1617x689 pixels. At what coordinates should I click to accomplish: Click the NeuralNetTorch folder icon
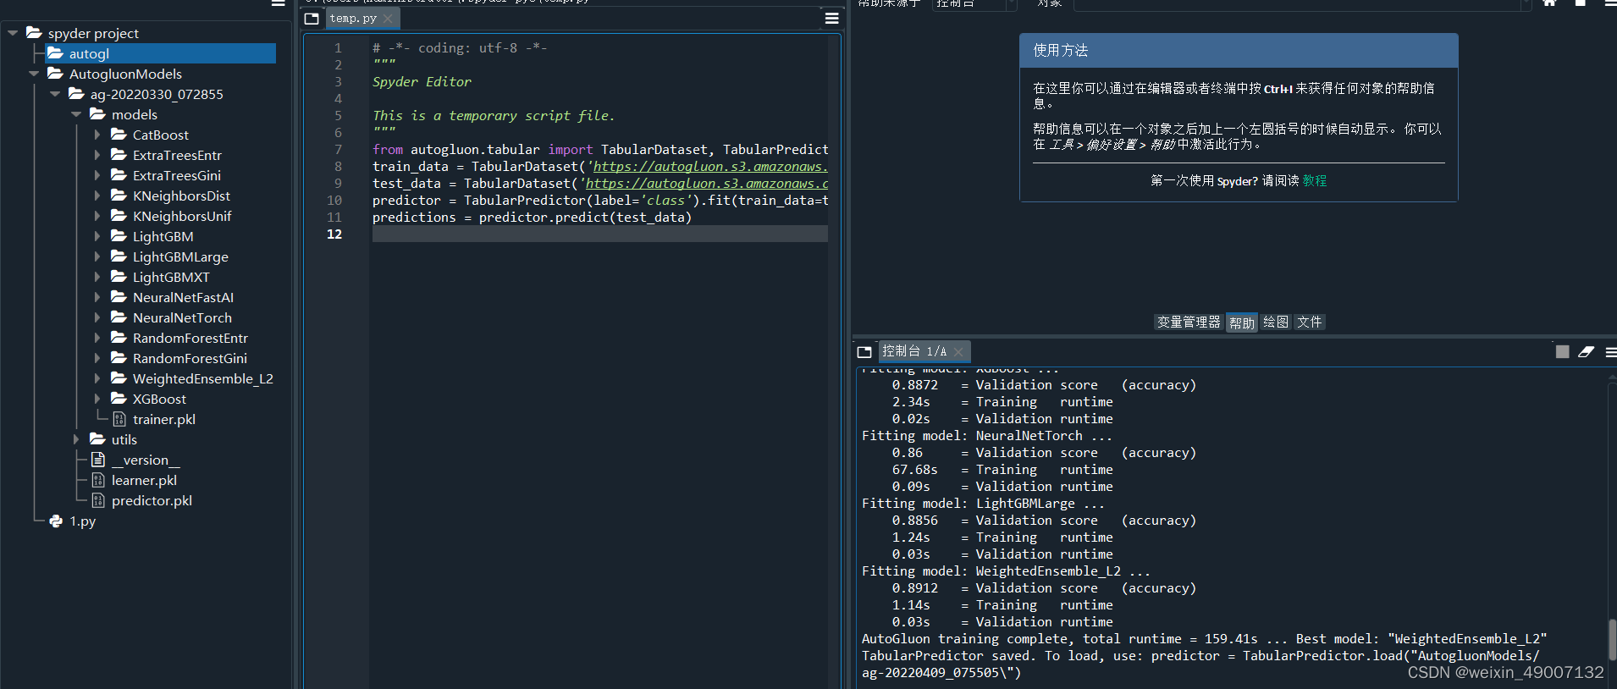(119, 317)
